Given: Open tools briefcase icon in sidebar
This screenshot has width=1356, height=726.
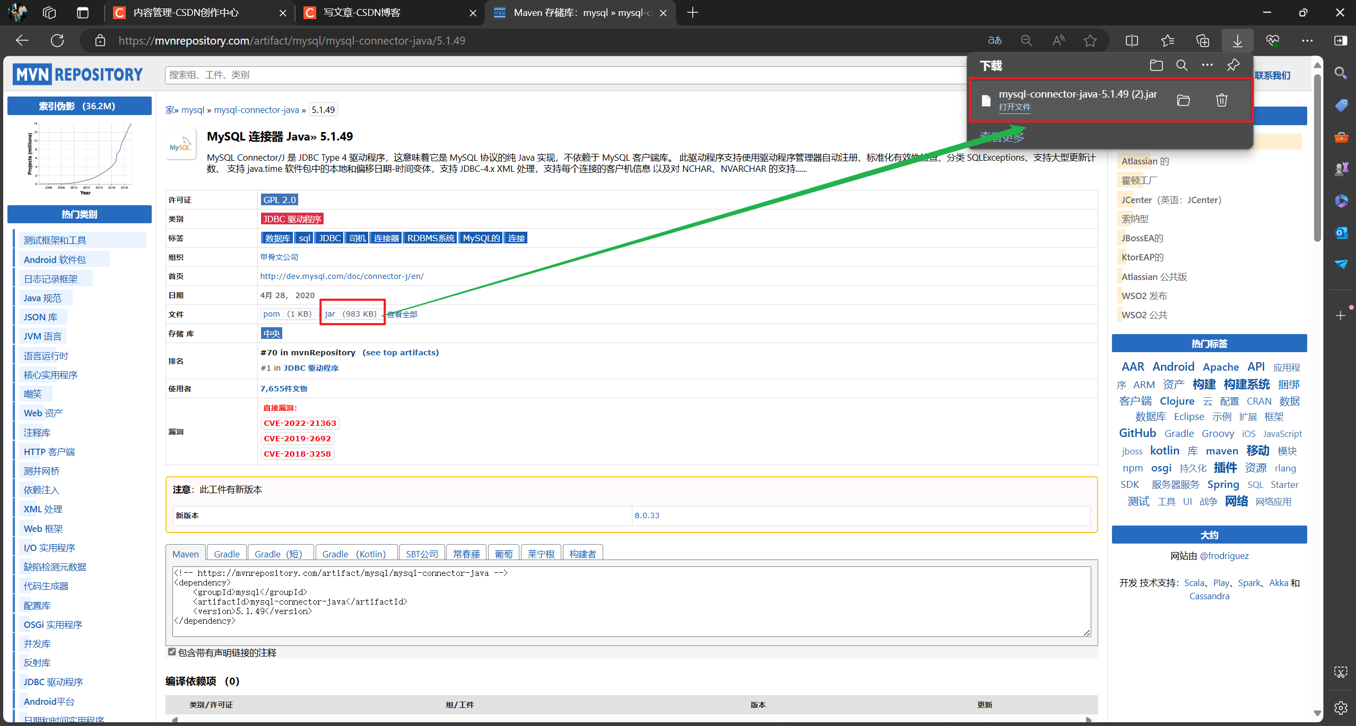Looking at the screenshot, I should (x=1341, y=137).
